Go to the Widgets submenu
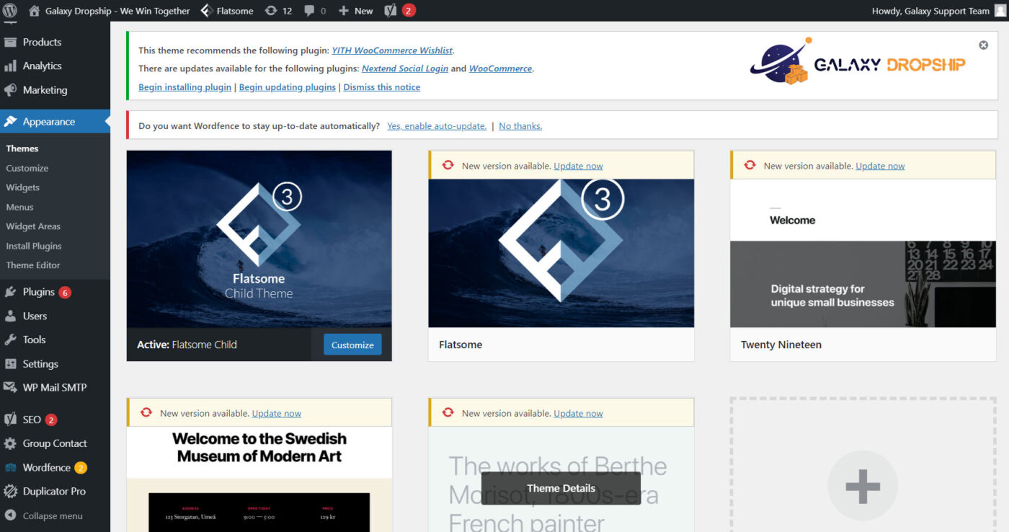Screen dimensions: 1009x532 (x=22, y=187)
